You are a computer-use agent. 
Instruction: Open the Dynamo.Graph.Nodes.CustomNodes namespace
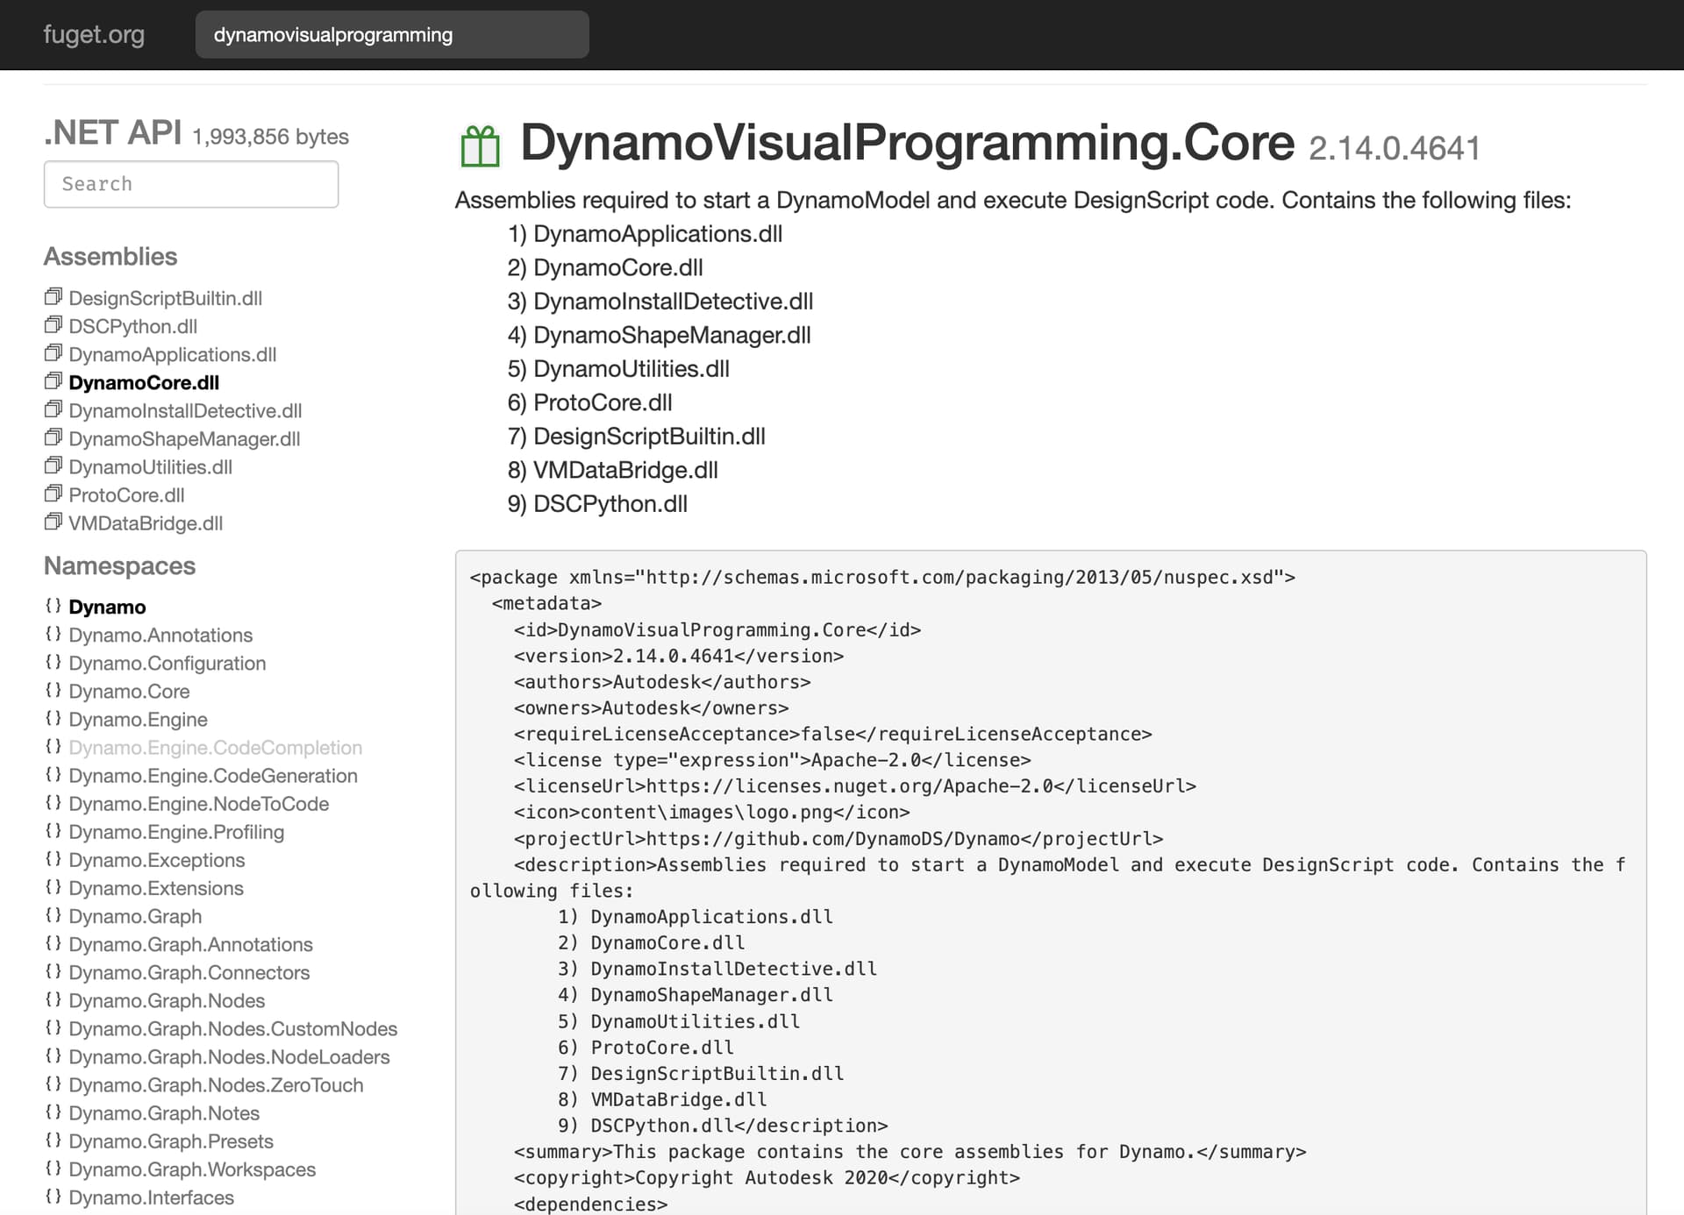[x=232, y=1029]
